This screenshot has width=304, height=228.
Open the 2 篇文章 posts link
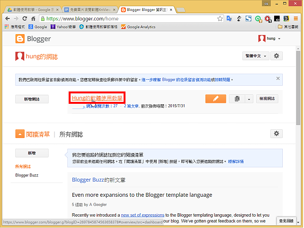(x=131, y=106)
